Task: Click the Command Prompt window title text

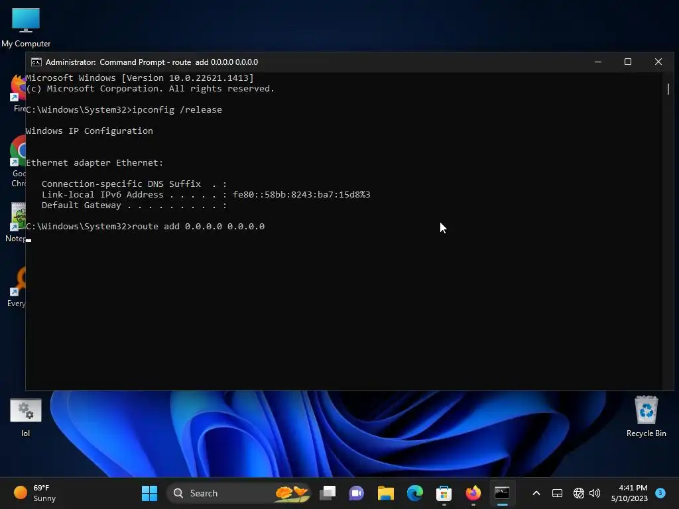Action: [x=152, y=62]
